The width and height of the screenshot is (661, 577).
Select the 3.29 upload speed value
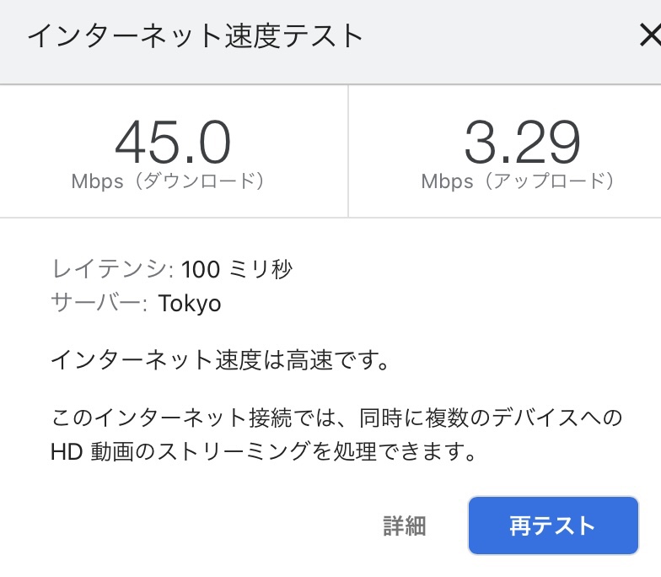pyautogui.click(x=522, y=142)
